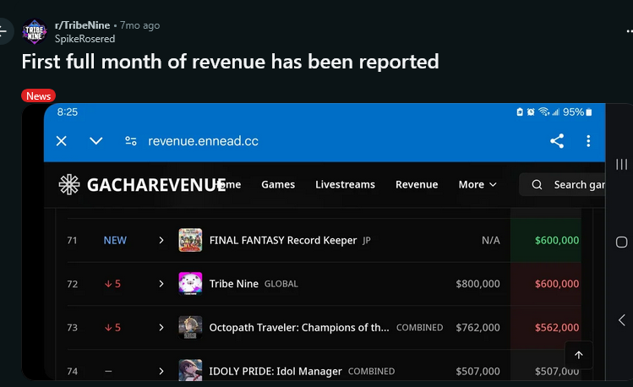
Task: Click the GLOBAL region tag
Action: (x=281, y=284)
